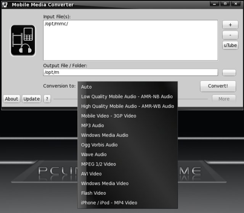Browse for output folder button
This screenshot has width=244, height=213.
(229, 73)
